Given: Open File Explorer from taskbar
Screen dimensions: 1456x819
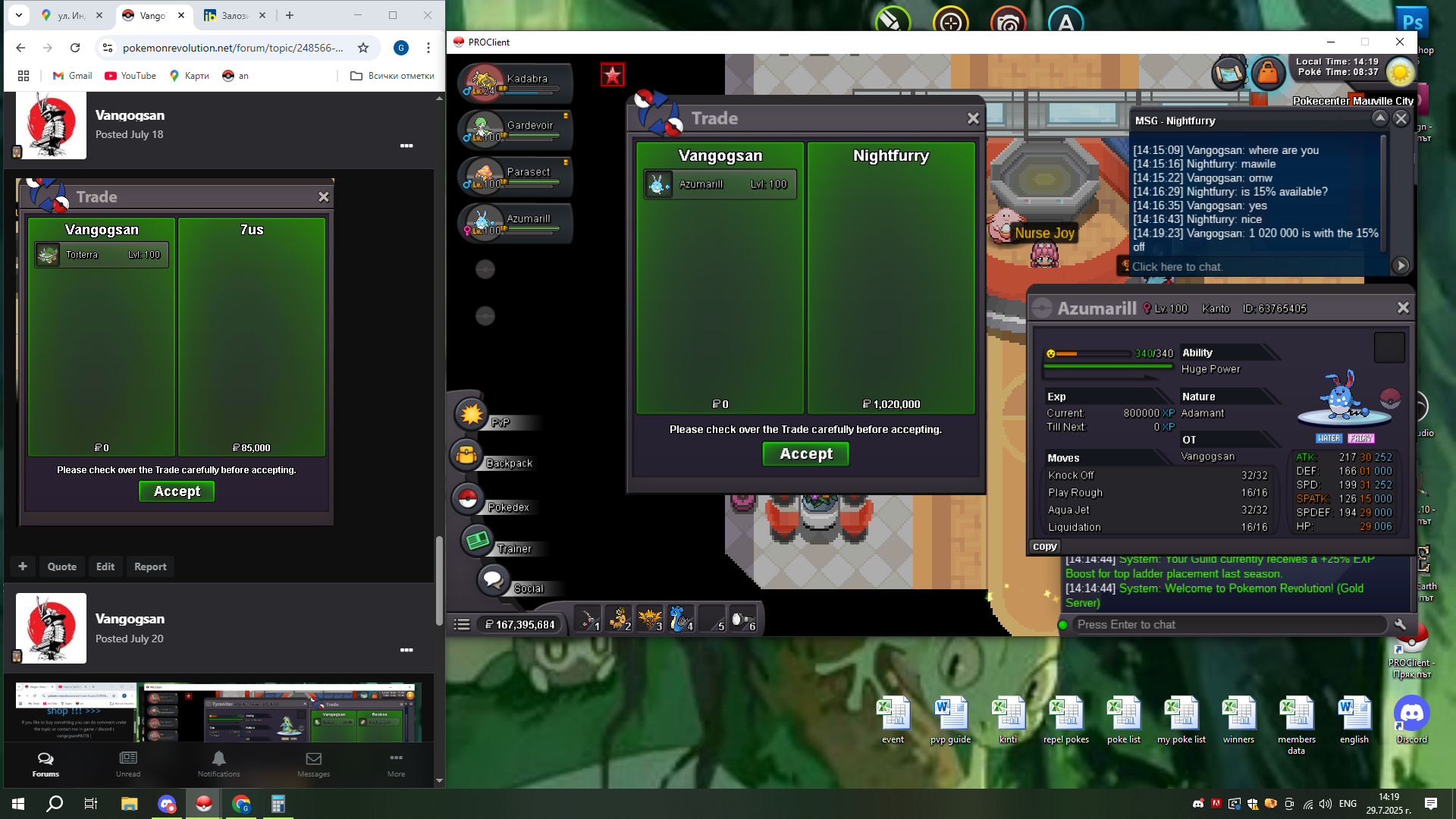Looking at the screenshot, I should pos(129,804).
